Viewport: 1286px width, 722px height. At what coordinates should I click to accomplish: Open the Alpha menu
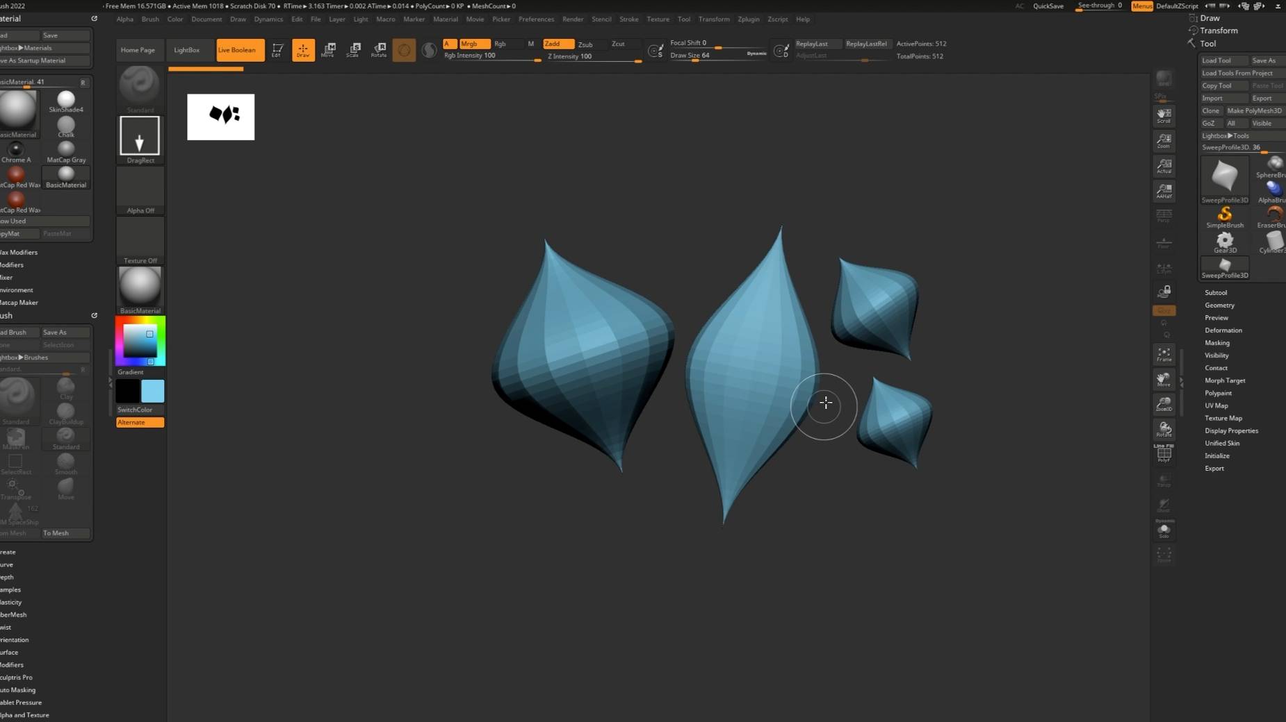(125, 19)
